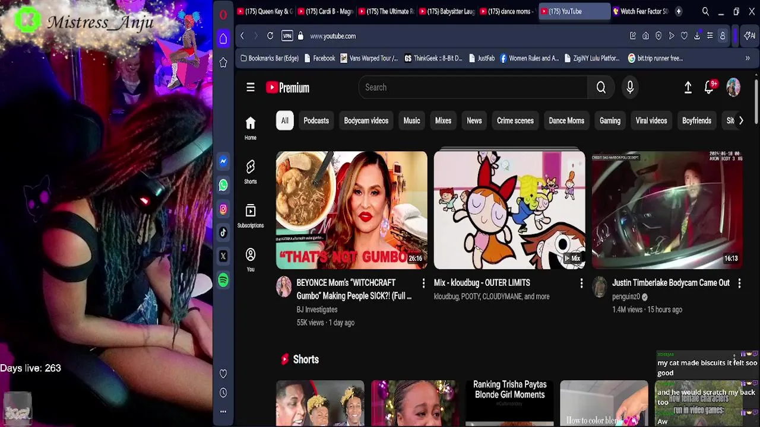The width and height of the screenshot is (760, 427).
Task: Open X (Twitter) in the Opera sidebar
Action: pos(223,256)
